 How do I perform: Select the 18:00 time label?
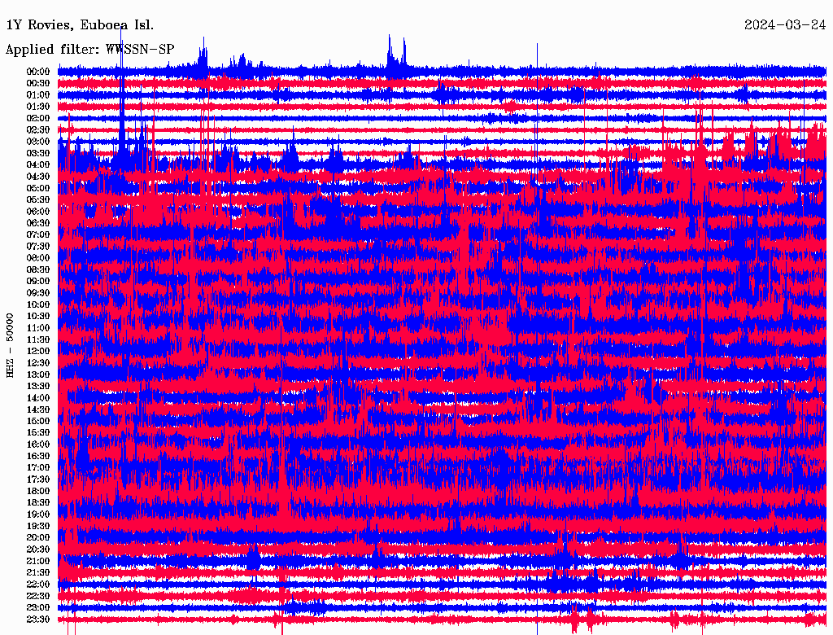coord(38,492)
